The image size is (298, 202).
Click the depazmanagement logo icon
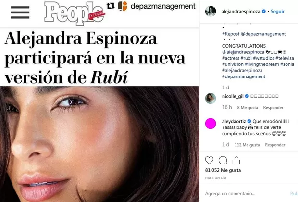point(123,6)
